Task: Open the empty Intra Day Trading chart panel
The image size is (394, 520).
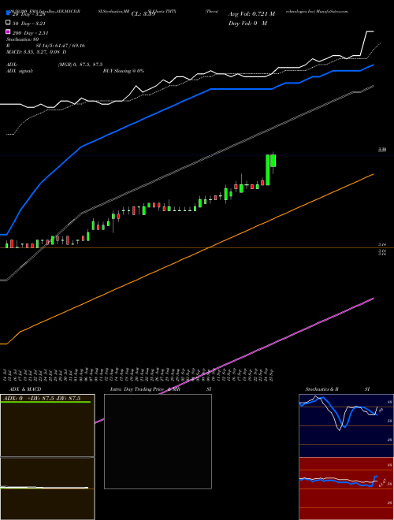Action: (158, 441)
